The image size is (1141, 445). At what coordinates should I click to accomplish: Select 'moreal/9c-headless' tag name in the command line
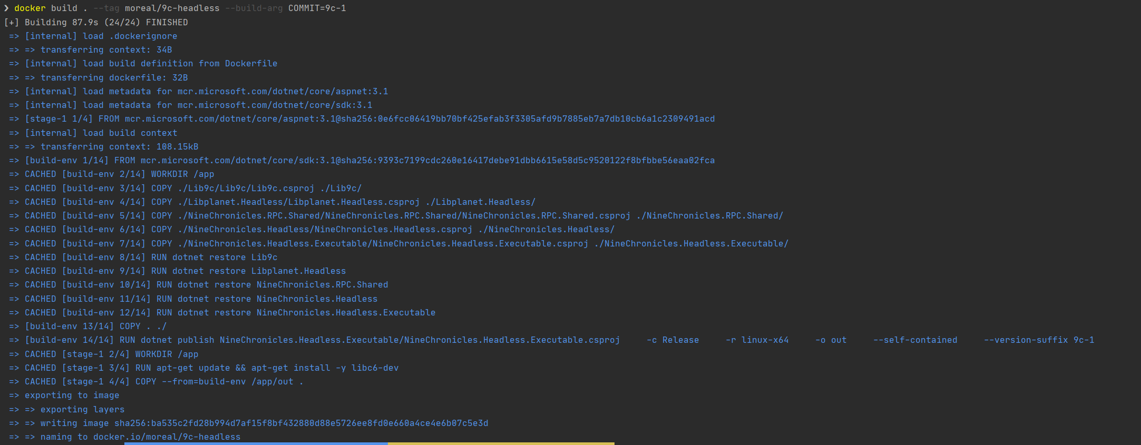coord(172,8)
